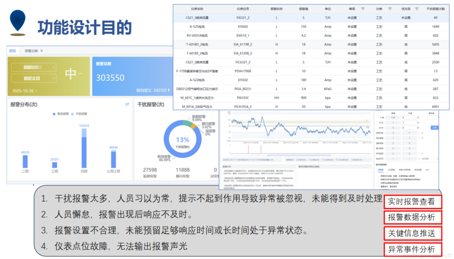The image size is (454, 259).
Task: Click the 延时 new-value input field
Action: (409, 127)
